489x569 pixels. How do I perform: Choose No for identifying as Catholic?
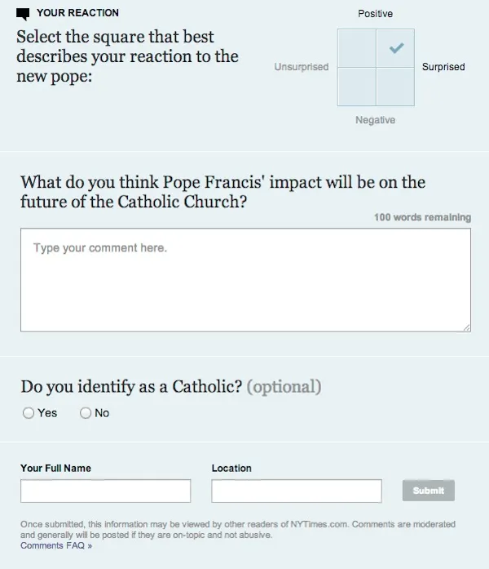[85, 413]
